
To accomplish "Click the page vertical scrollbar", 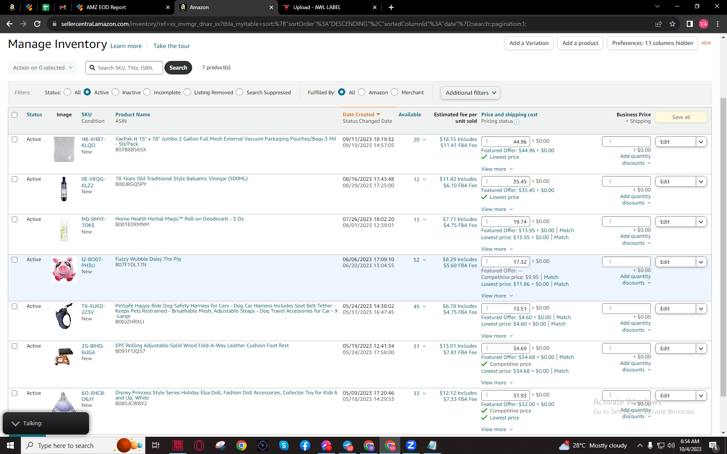I will (723, 246).
